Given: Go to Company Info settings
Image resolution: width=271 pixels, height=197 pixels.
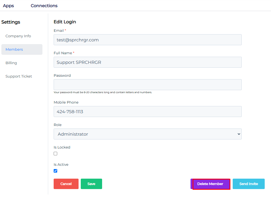Looking at the screenshot, I should coord(18,36).
